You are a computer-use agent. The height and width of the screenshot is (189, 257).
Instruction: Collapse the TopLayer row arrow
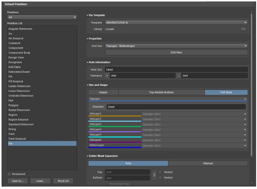point(245,99)
